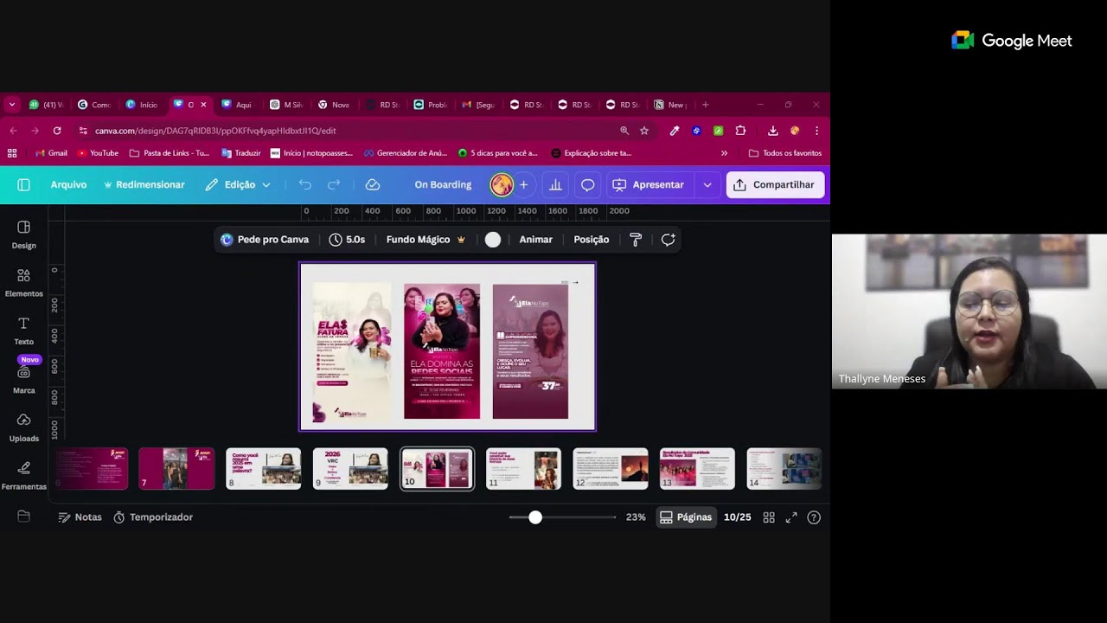
Task: Open the Animar option
Action: coord(535,240)
